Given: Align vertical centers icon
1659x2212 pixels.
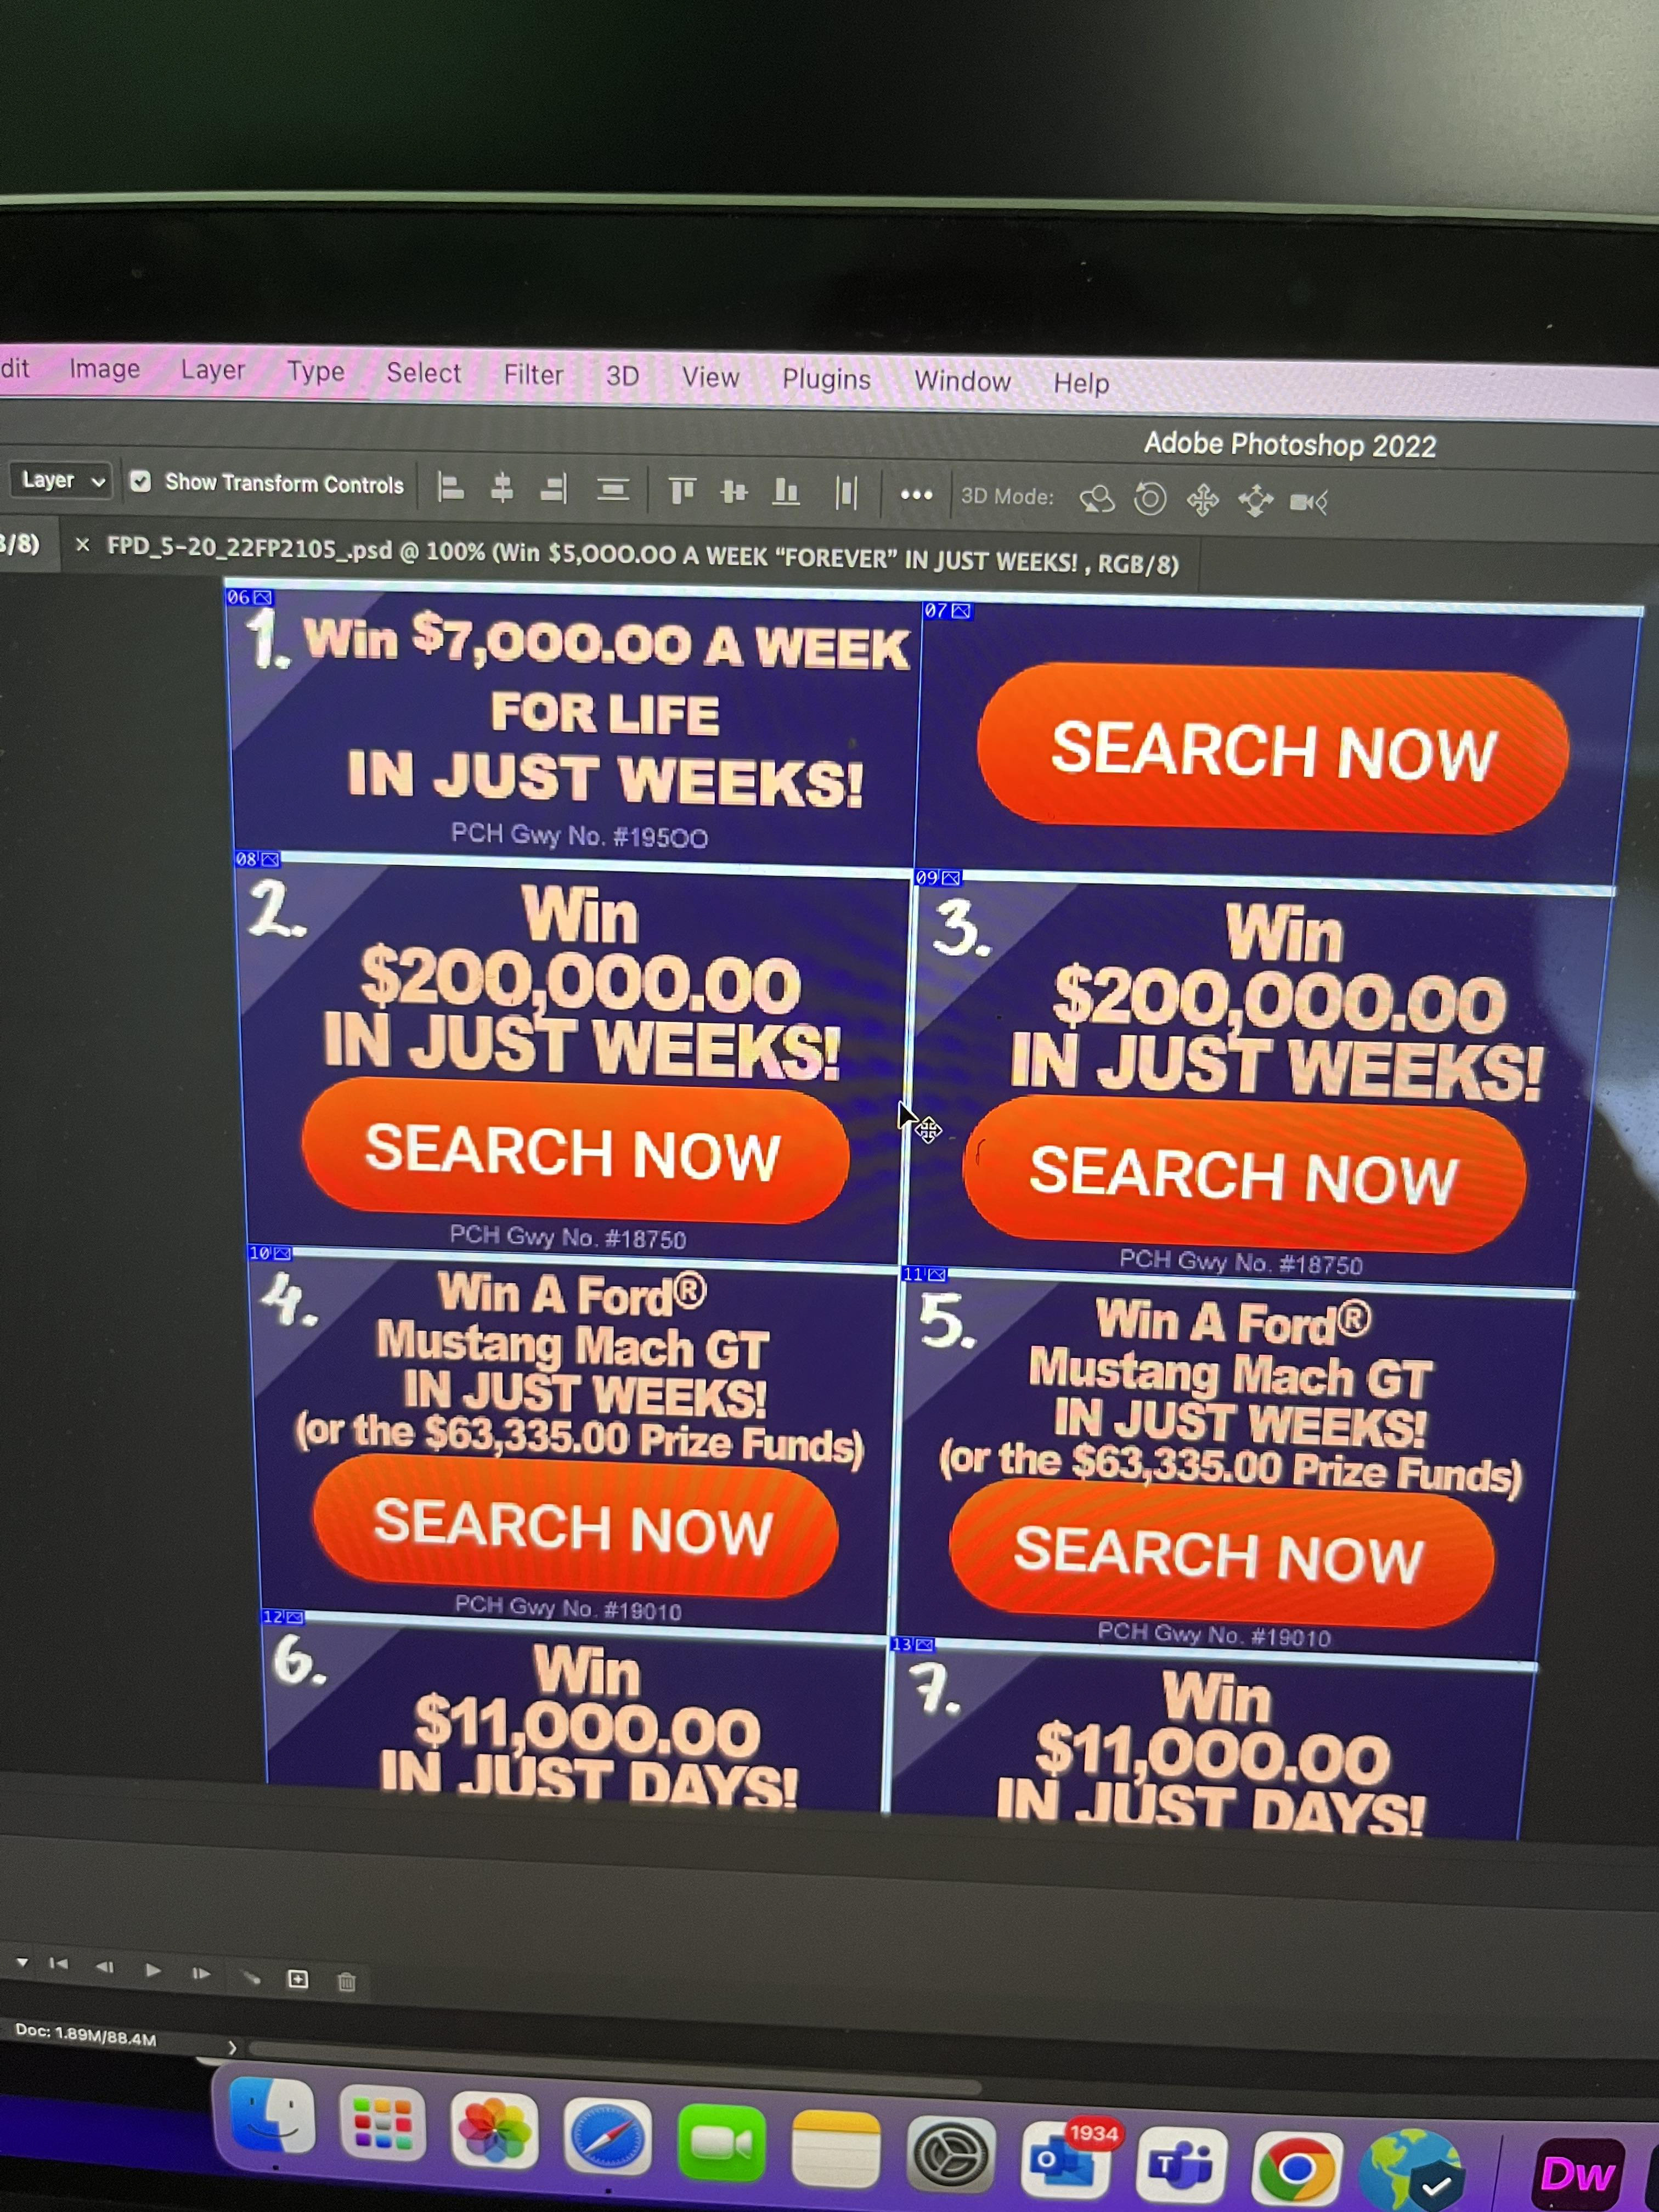Looking at the screenshot, I should tap(734, 491).
